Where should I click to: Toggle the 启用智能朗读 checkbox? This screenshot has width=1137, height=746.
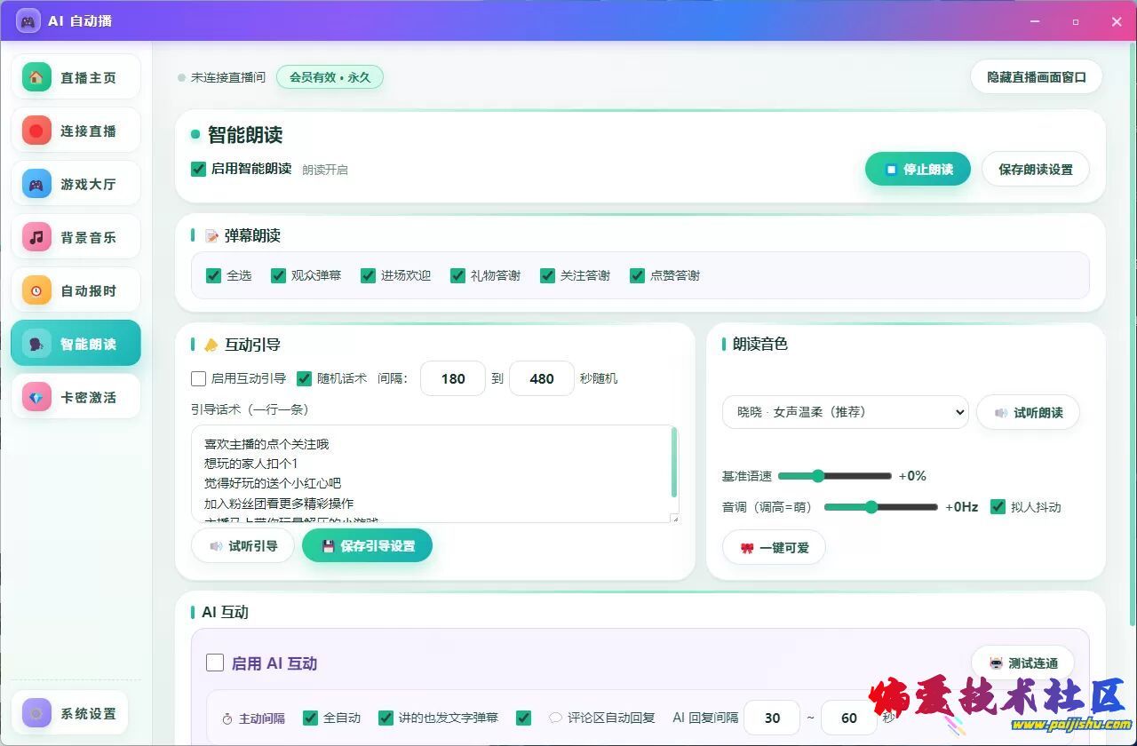[x=199, y=169]
